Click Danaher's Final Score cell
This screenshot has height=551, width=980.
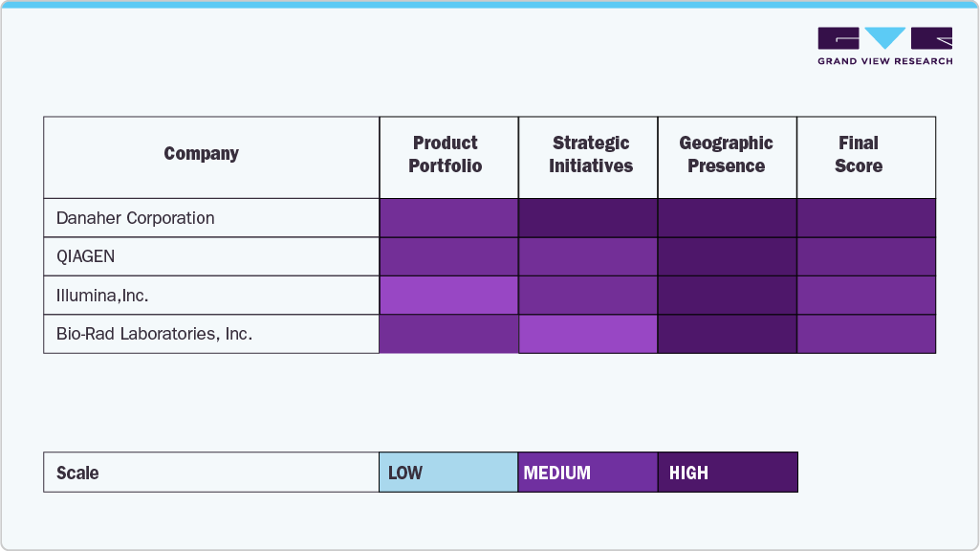(x=866, y=218)
